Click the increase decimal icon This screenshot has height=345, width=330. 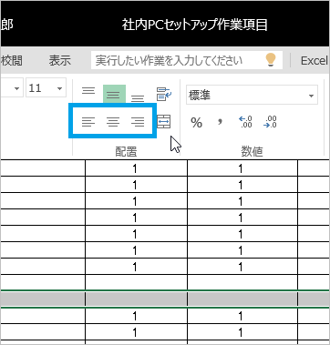click(x=245, y=122)
